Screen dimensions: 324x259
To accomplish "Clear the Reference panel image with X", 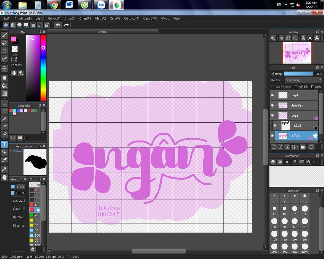I will click(287, 162).
